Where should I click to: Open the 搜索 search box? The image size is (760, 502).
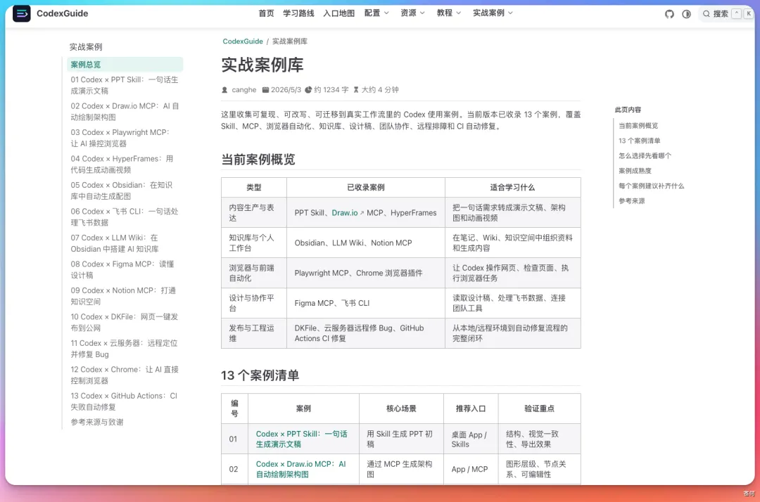click(727, 14)
